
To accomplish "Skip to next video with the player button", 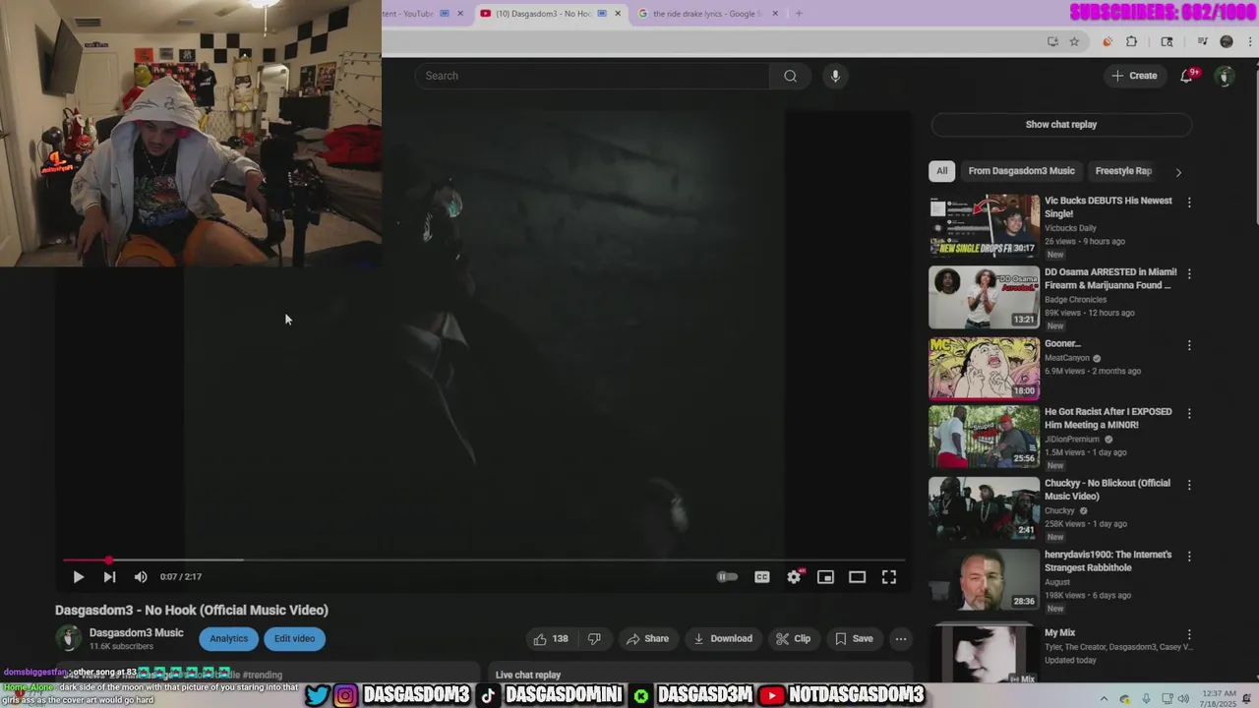I will [x=109, y=577].
